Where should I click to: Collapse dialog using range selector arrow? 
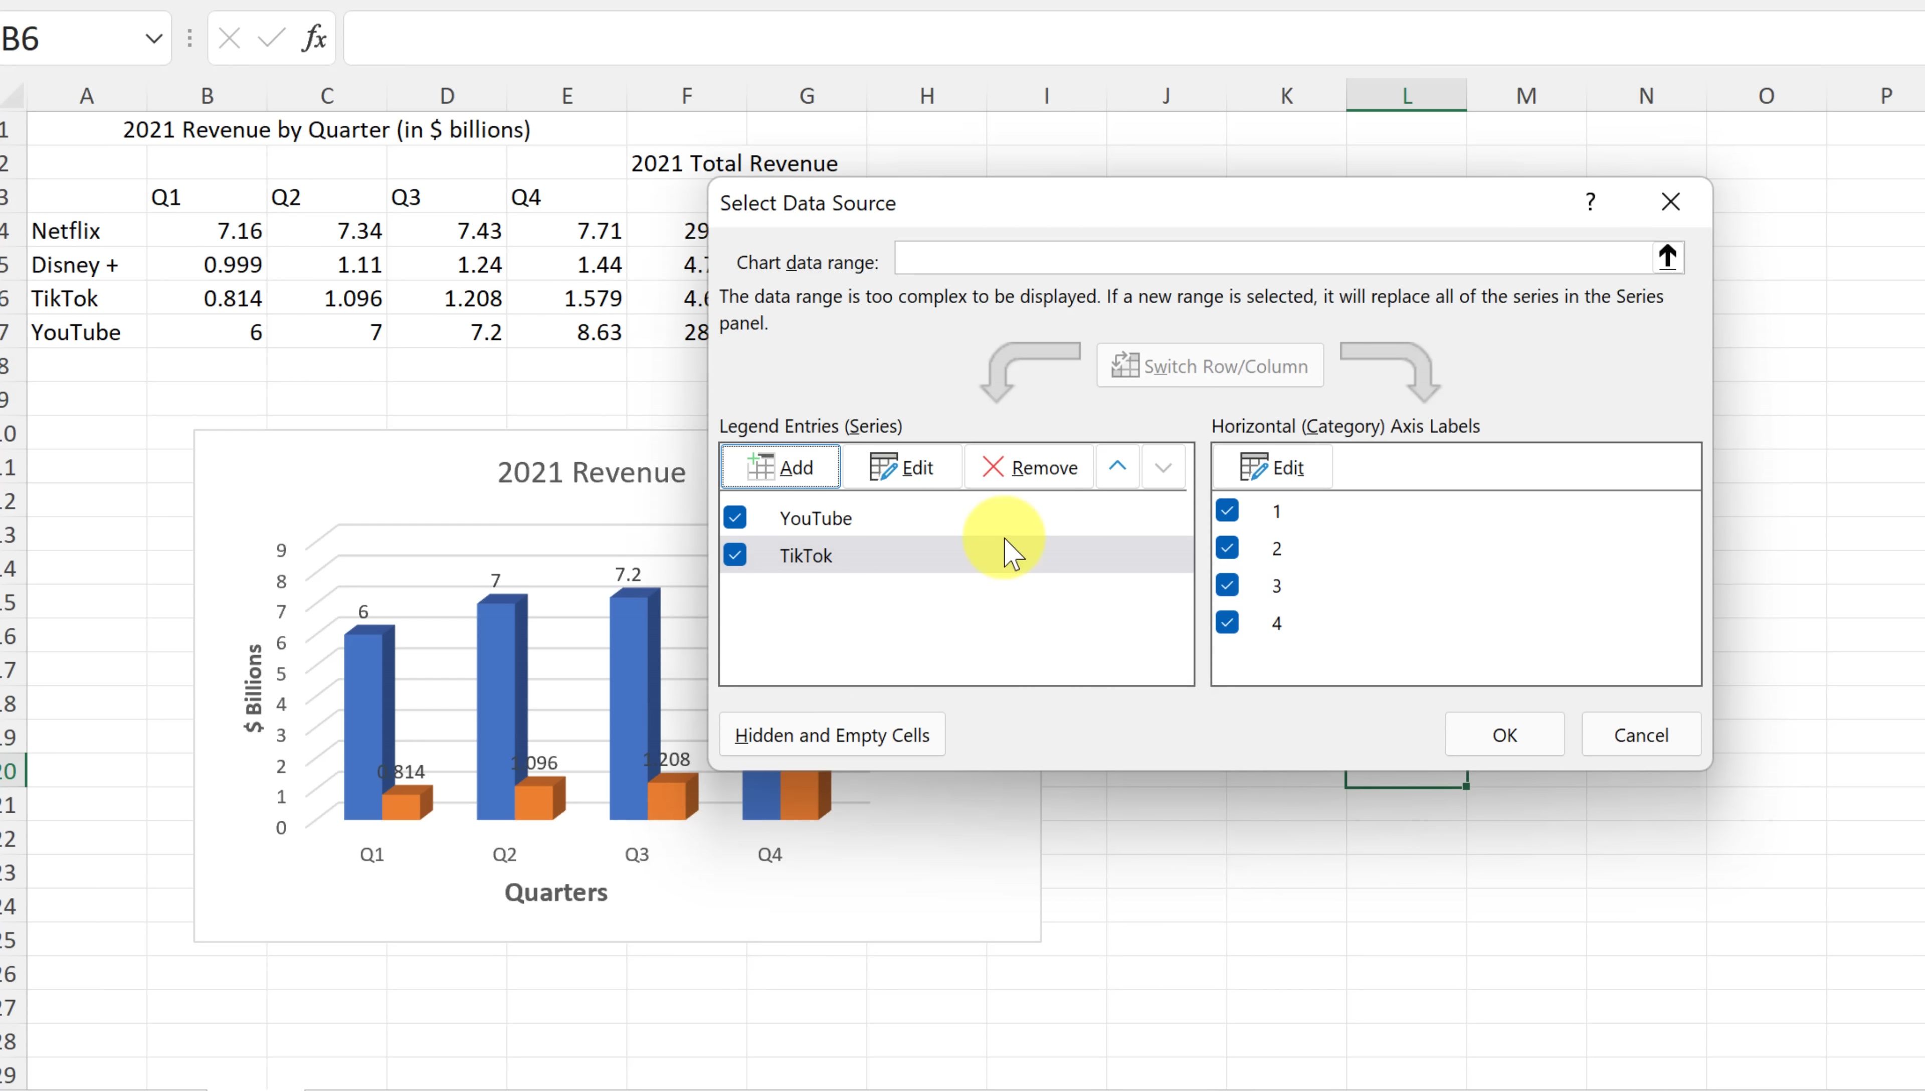[x=1667, y=258]
